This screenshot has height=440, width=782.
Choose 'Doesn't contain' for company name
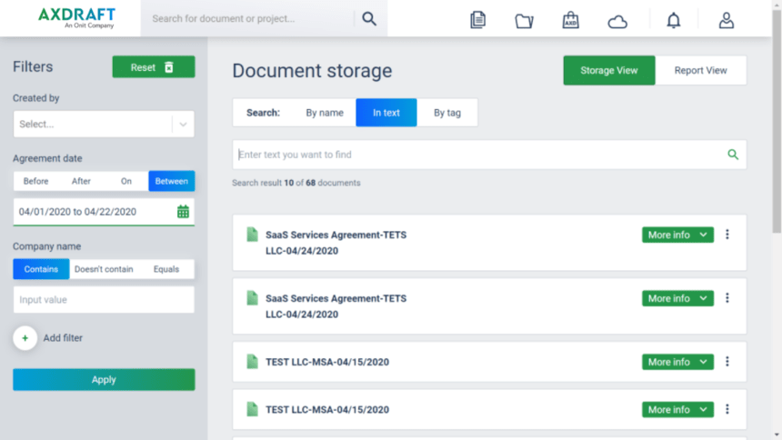[x=104, y=269]
